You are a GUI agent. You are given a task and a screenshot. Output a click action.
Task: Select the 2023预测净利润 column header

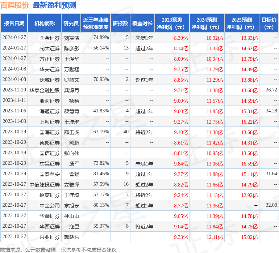tap(172, 23)
